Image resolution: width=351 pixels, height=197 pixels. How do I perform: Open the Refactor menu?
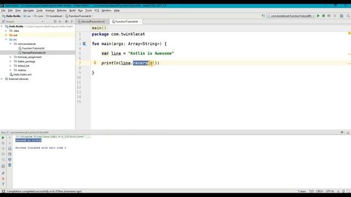coord(62,10)
